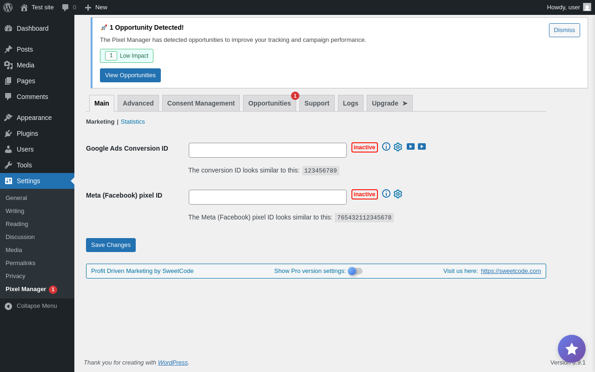
Task: Play the first Google Ads video icon
Action: click(x=410, y=146)
